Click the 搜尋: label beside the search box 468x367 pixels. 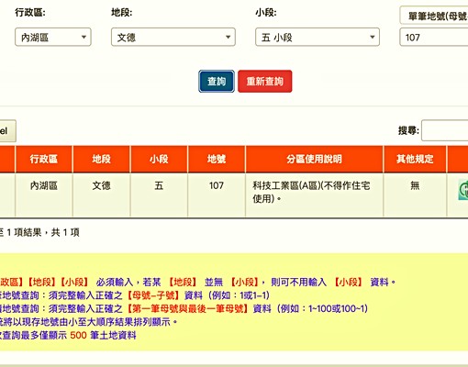[x=408, y=130]
